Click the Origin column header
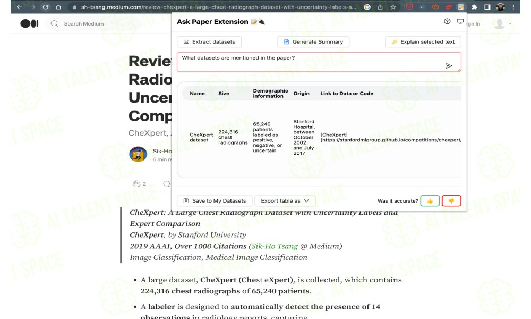 [301, 93]
